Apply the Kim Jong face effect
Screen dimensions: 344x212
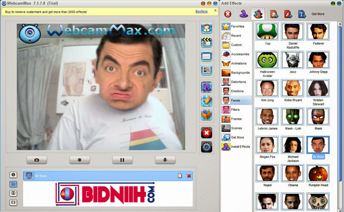coord(267,88)
